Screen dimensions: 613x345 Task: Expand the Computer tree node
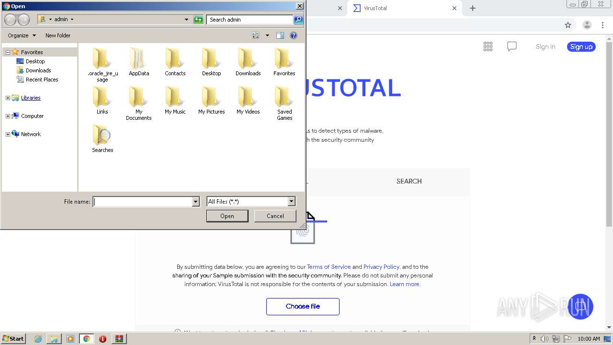point(8,116)
